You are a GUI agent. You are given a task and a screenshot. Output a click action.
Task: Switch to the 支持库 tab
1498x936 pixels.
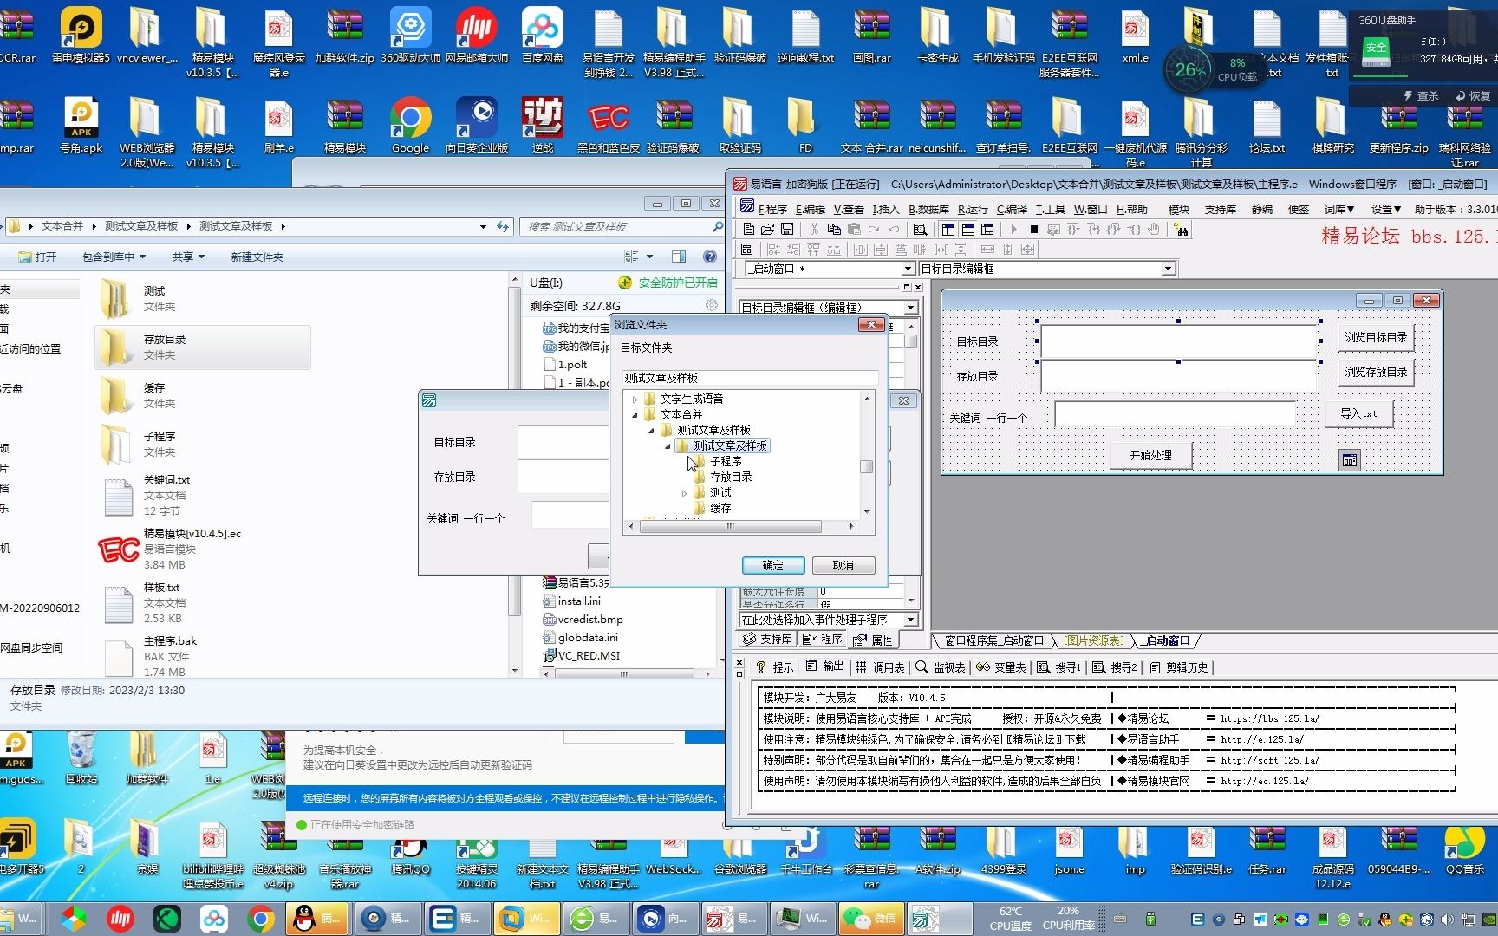click(x=767, y=640)
